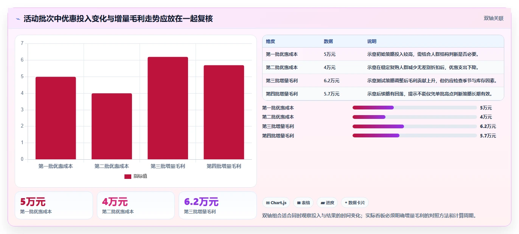Click table value 5.7万元
The image size is (519, 234).
point(332,94)
